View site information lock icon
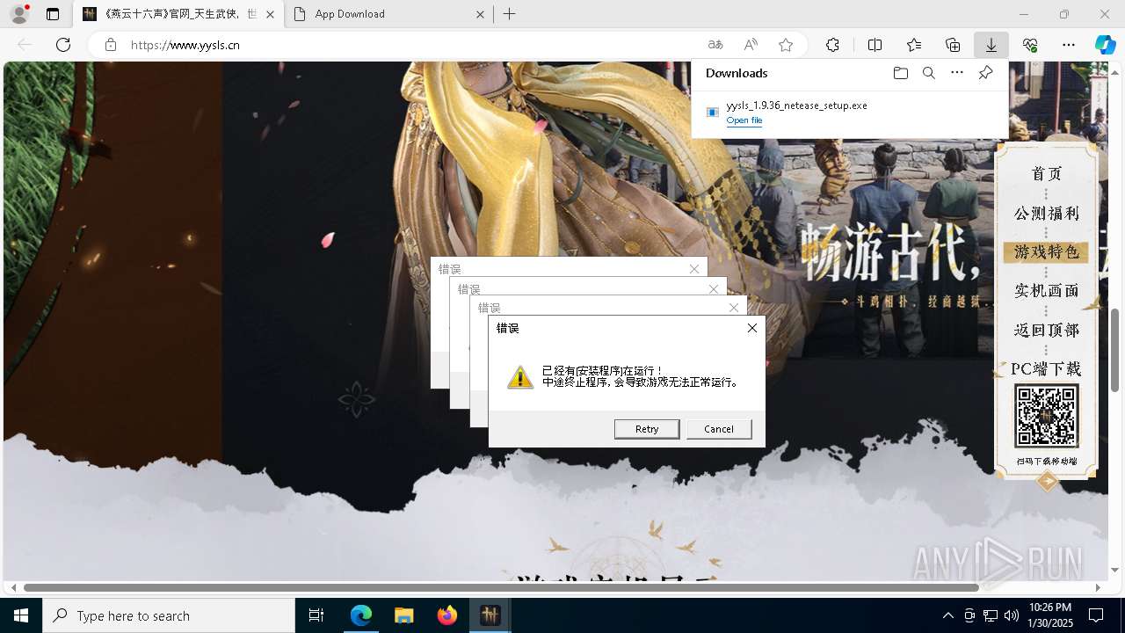The width and height of the screenshot is (1125, 633). (110, 45)
